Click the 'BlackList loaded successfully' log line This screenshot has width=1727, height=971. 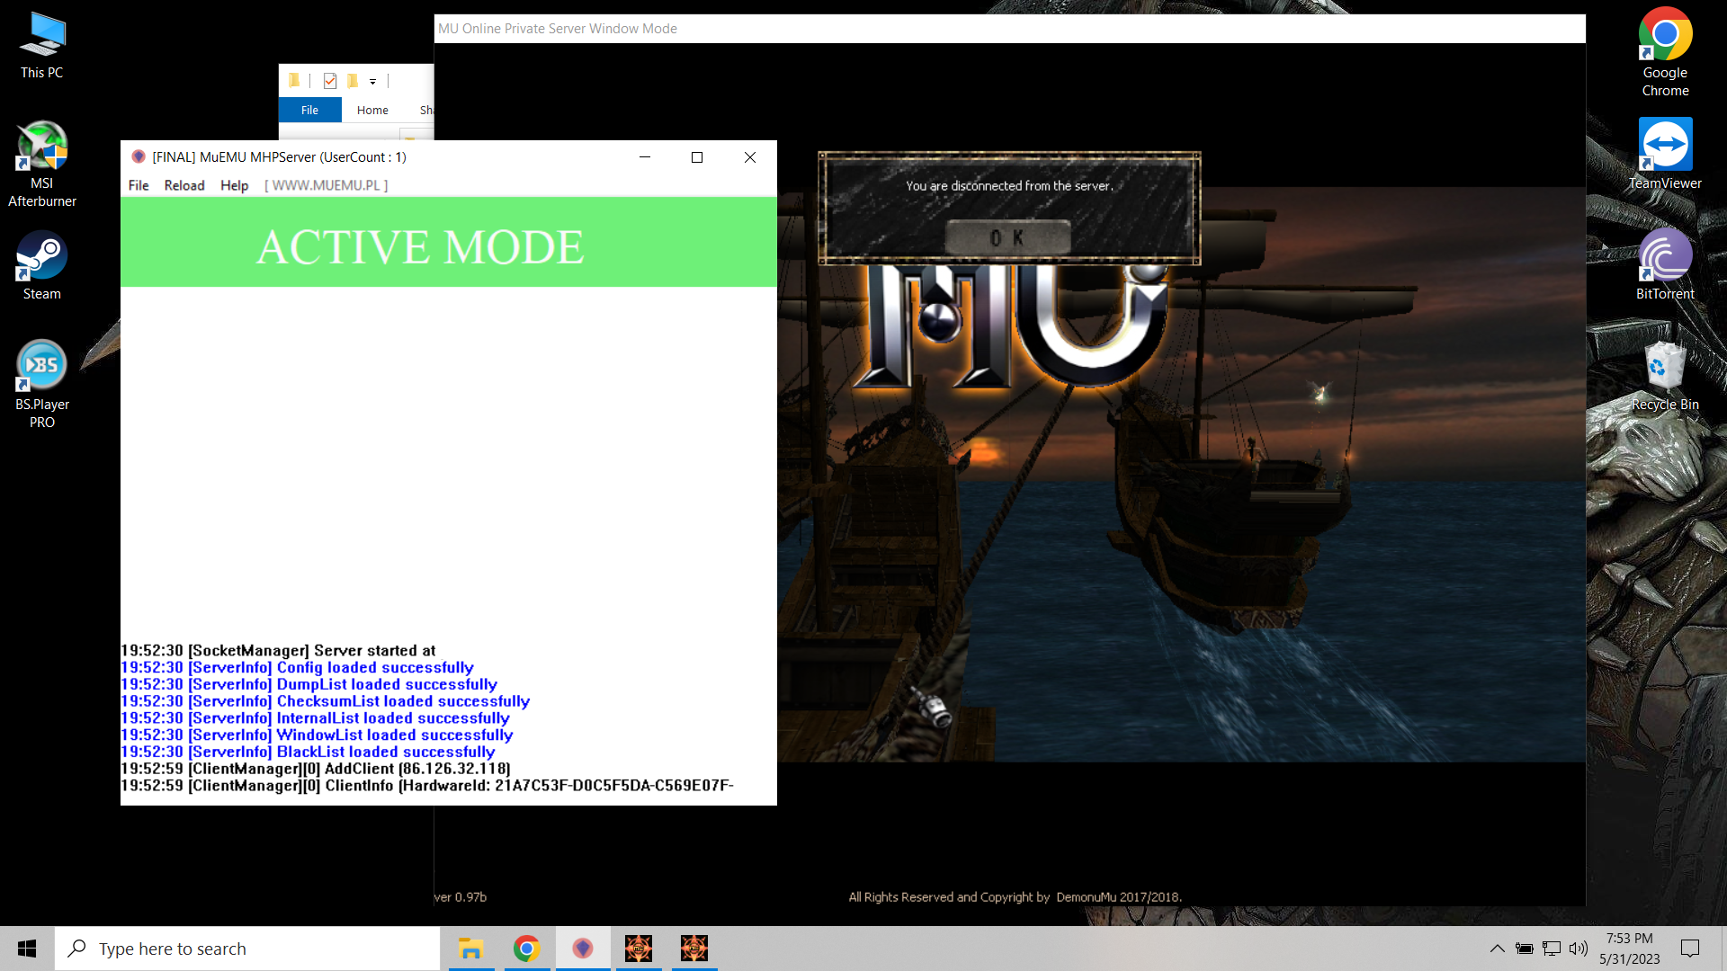(308, 752)
